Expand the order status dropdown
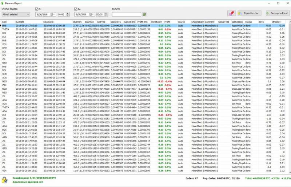This screenshot has width=291, height=187. tap(28, 15)
